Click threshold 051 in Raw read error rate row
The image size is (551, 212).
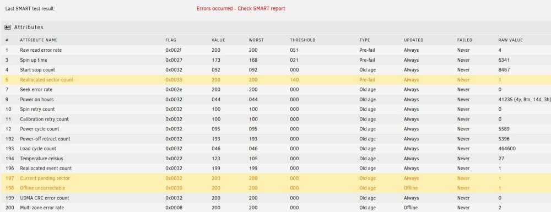294,50
